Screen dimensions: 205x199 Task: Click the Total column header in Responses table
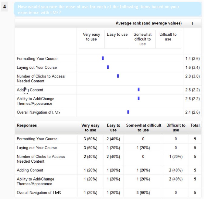click(195, 125)
